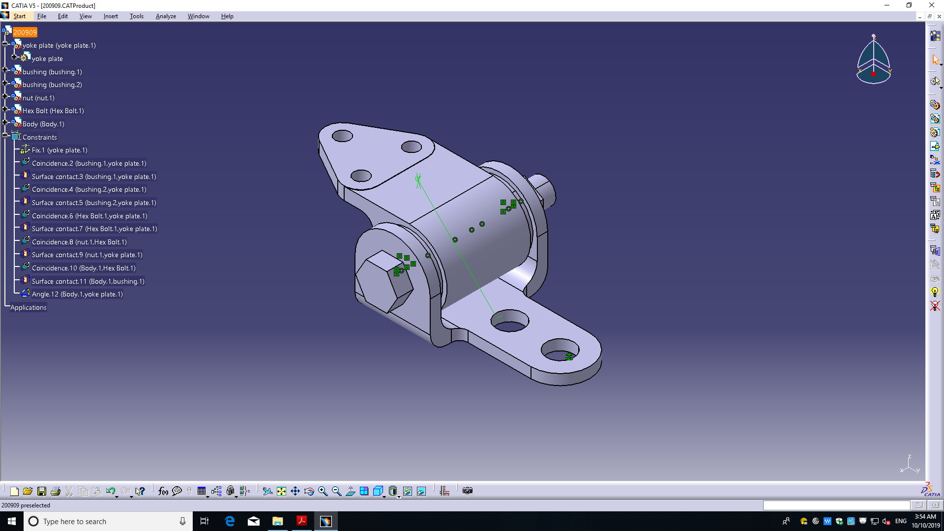
Task: Click the Fly mode airplane icon
Action: pos(267,491)
